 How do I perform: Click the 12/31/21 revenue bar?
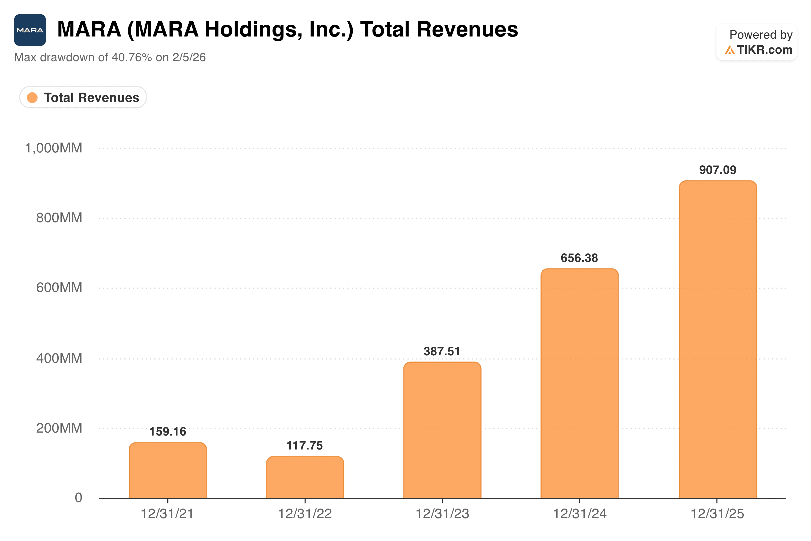point(168,470)
